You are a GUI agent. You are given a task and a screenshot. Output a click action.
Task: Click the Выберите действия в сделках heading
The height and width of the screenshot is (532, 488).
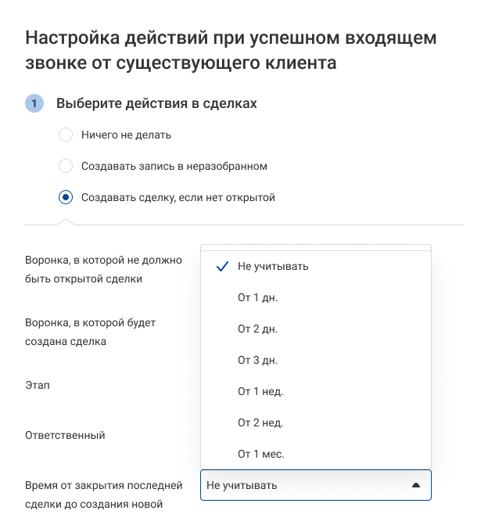pyautogui.click(x=156, y=103)
